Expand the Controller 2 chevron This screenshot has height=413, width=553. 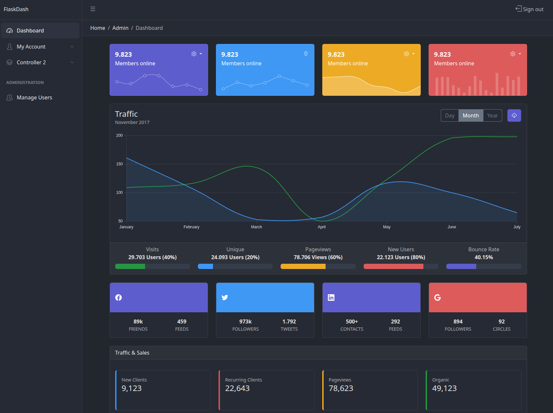tap(72, 62)
